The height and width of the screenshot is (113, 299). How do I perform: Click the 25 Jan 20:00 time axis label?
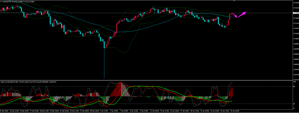coord(235,111)
